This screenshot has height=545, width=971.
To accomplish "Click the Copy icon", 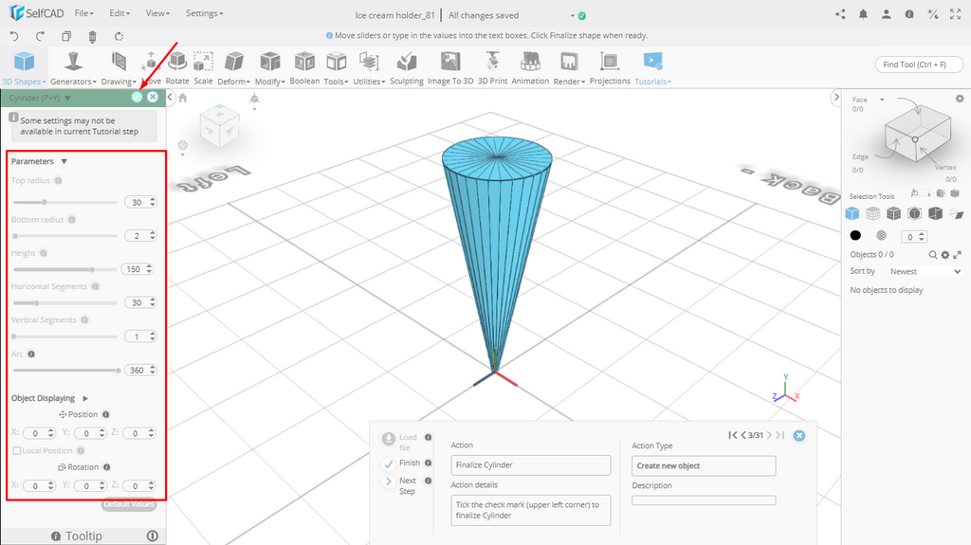I will [x=66, y=37].
